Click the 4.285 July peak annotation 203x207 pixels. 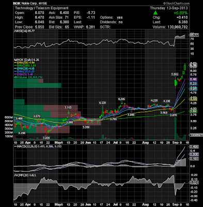click(121, 99)
